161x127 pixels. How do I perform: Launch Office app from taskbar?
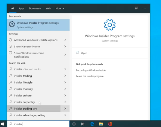point(110,124)
